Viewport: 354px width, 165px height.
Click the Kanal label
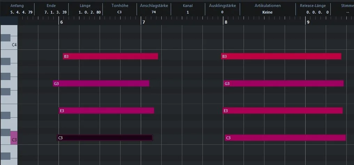188,6
